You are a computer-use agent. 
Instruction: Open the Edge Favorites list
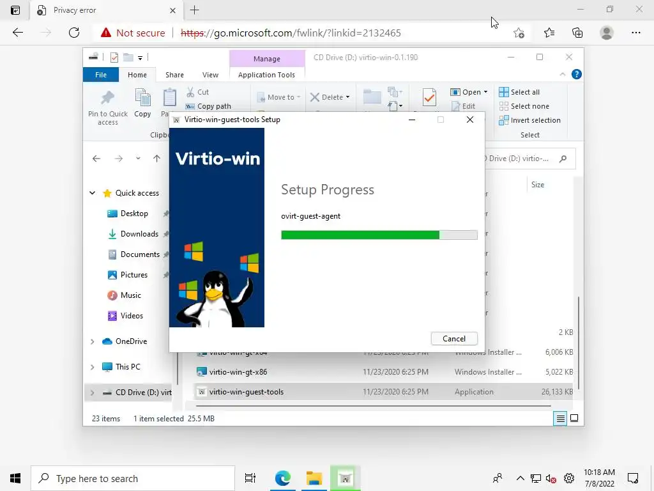pos(549,33)
